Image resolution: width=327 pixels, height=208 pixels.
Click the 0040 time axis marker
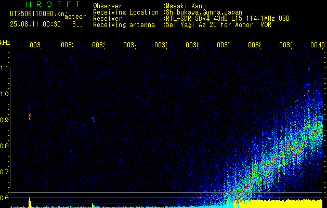(318, 45)
